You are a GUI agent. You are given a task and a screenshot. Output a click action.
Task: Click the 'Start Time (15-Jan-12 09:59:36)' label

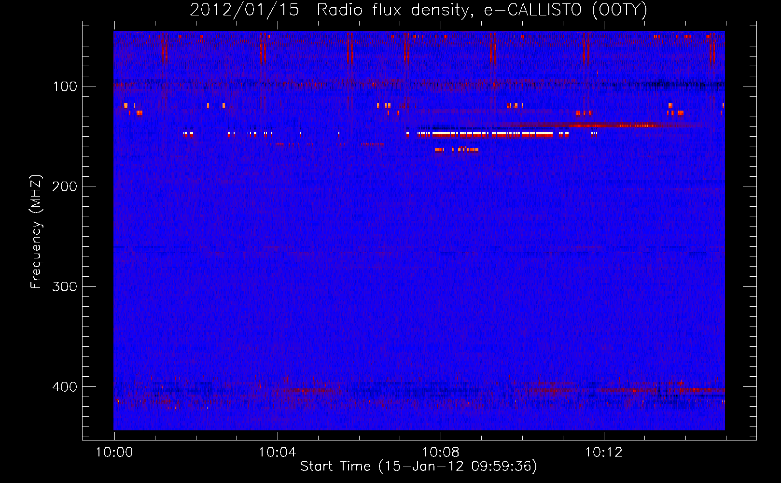418,467
